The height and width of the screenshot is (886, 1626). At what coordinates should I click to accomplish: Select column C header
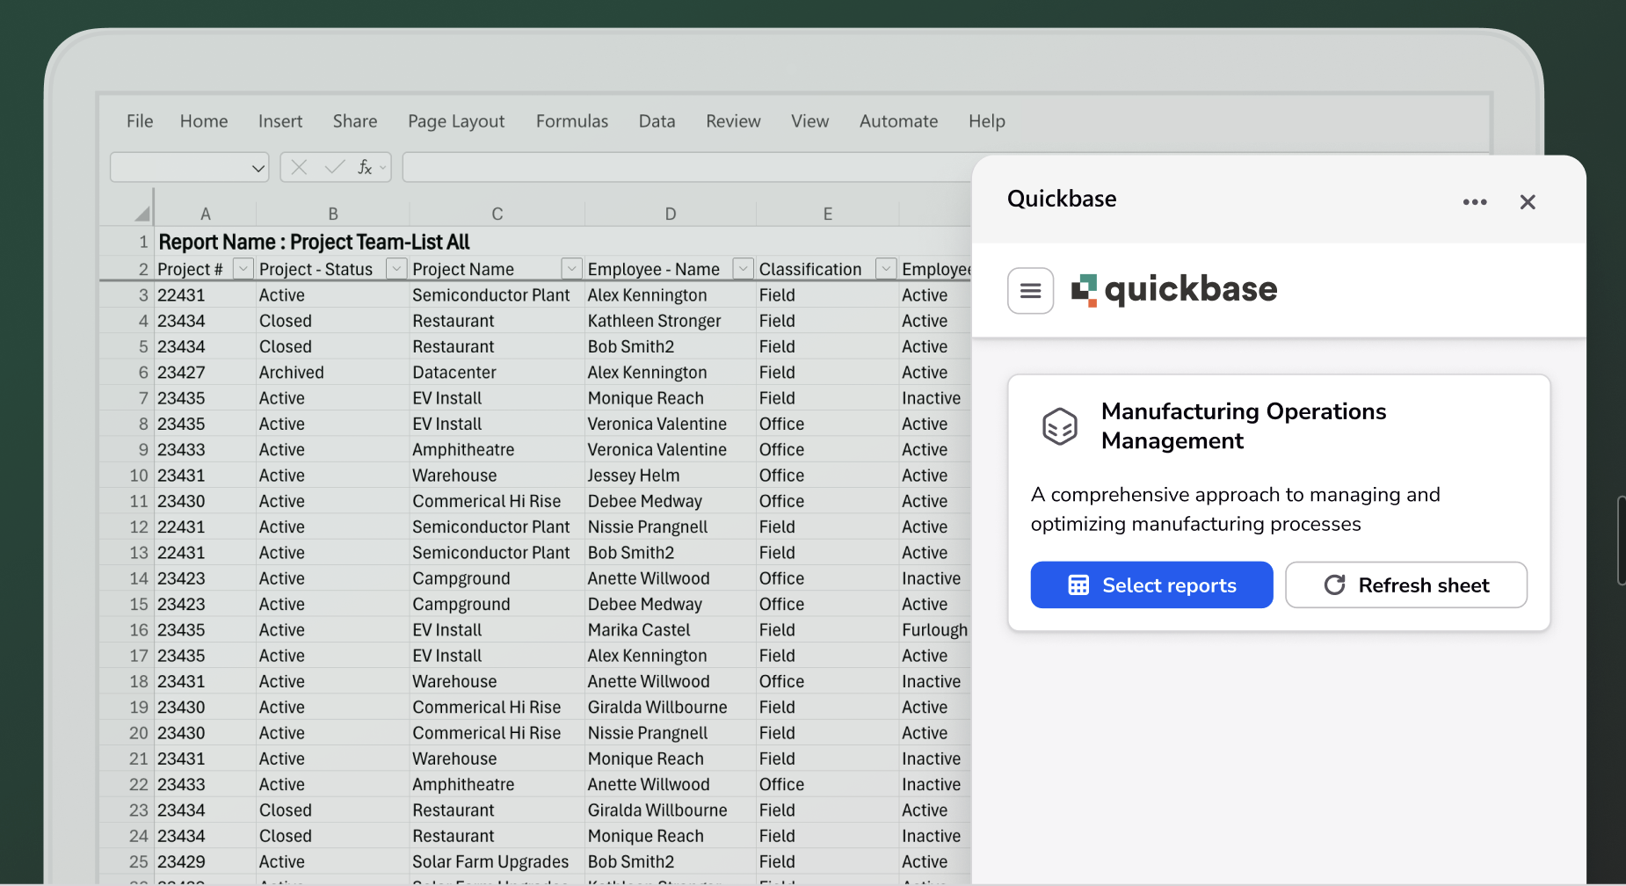click(497, 214)
